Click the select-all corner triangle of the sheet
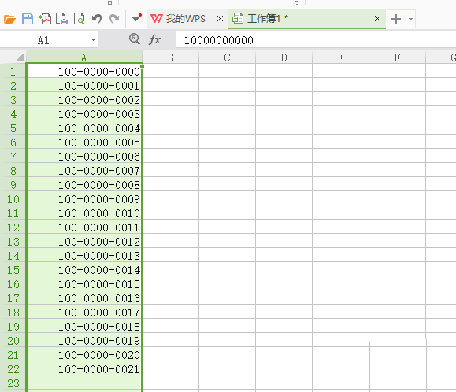The height and width of the screenshot is (392, 456). point(20,57)
